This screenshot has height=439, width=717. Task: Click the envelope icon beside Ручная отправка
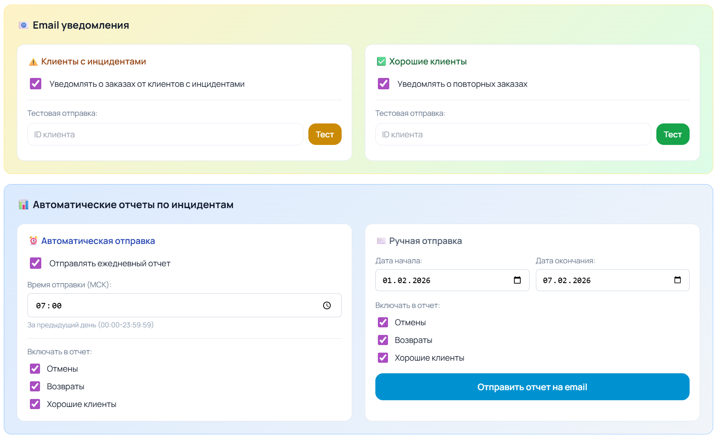coord(381,241)
